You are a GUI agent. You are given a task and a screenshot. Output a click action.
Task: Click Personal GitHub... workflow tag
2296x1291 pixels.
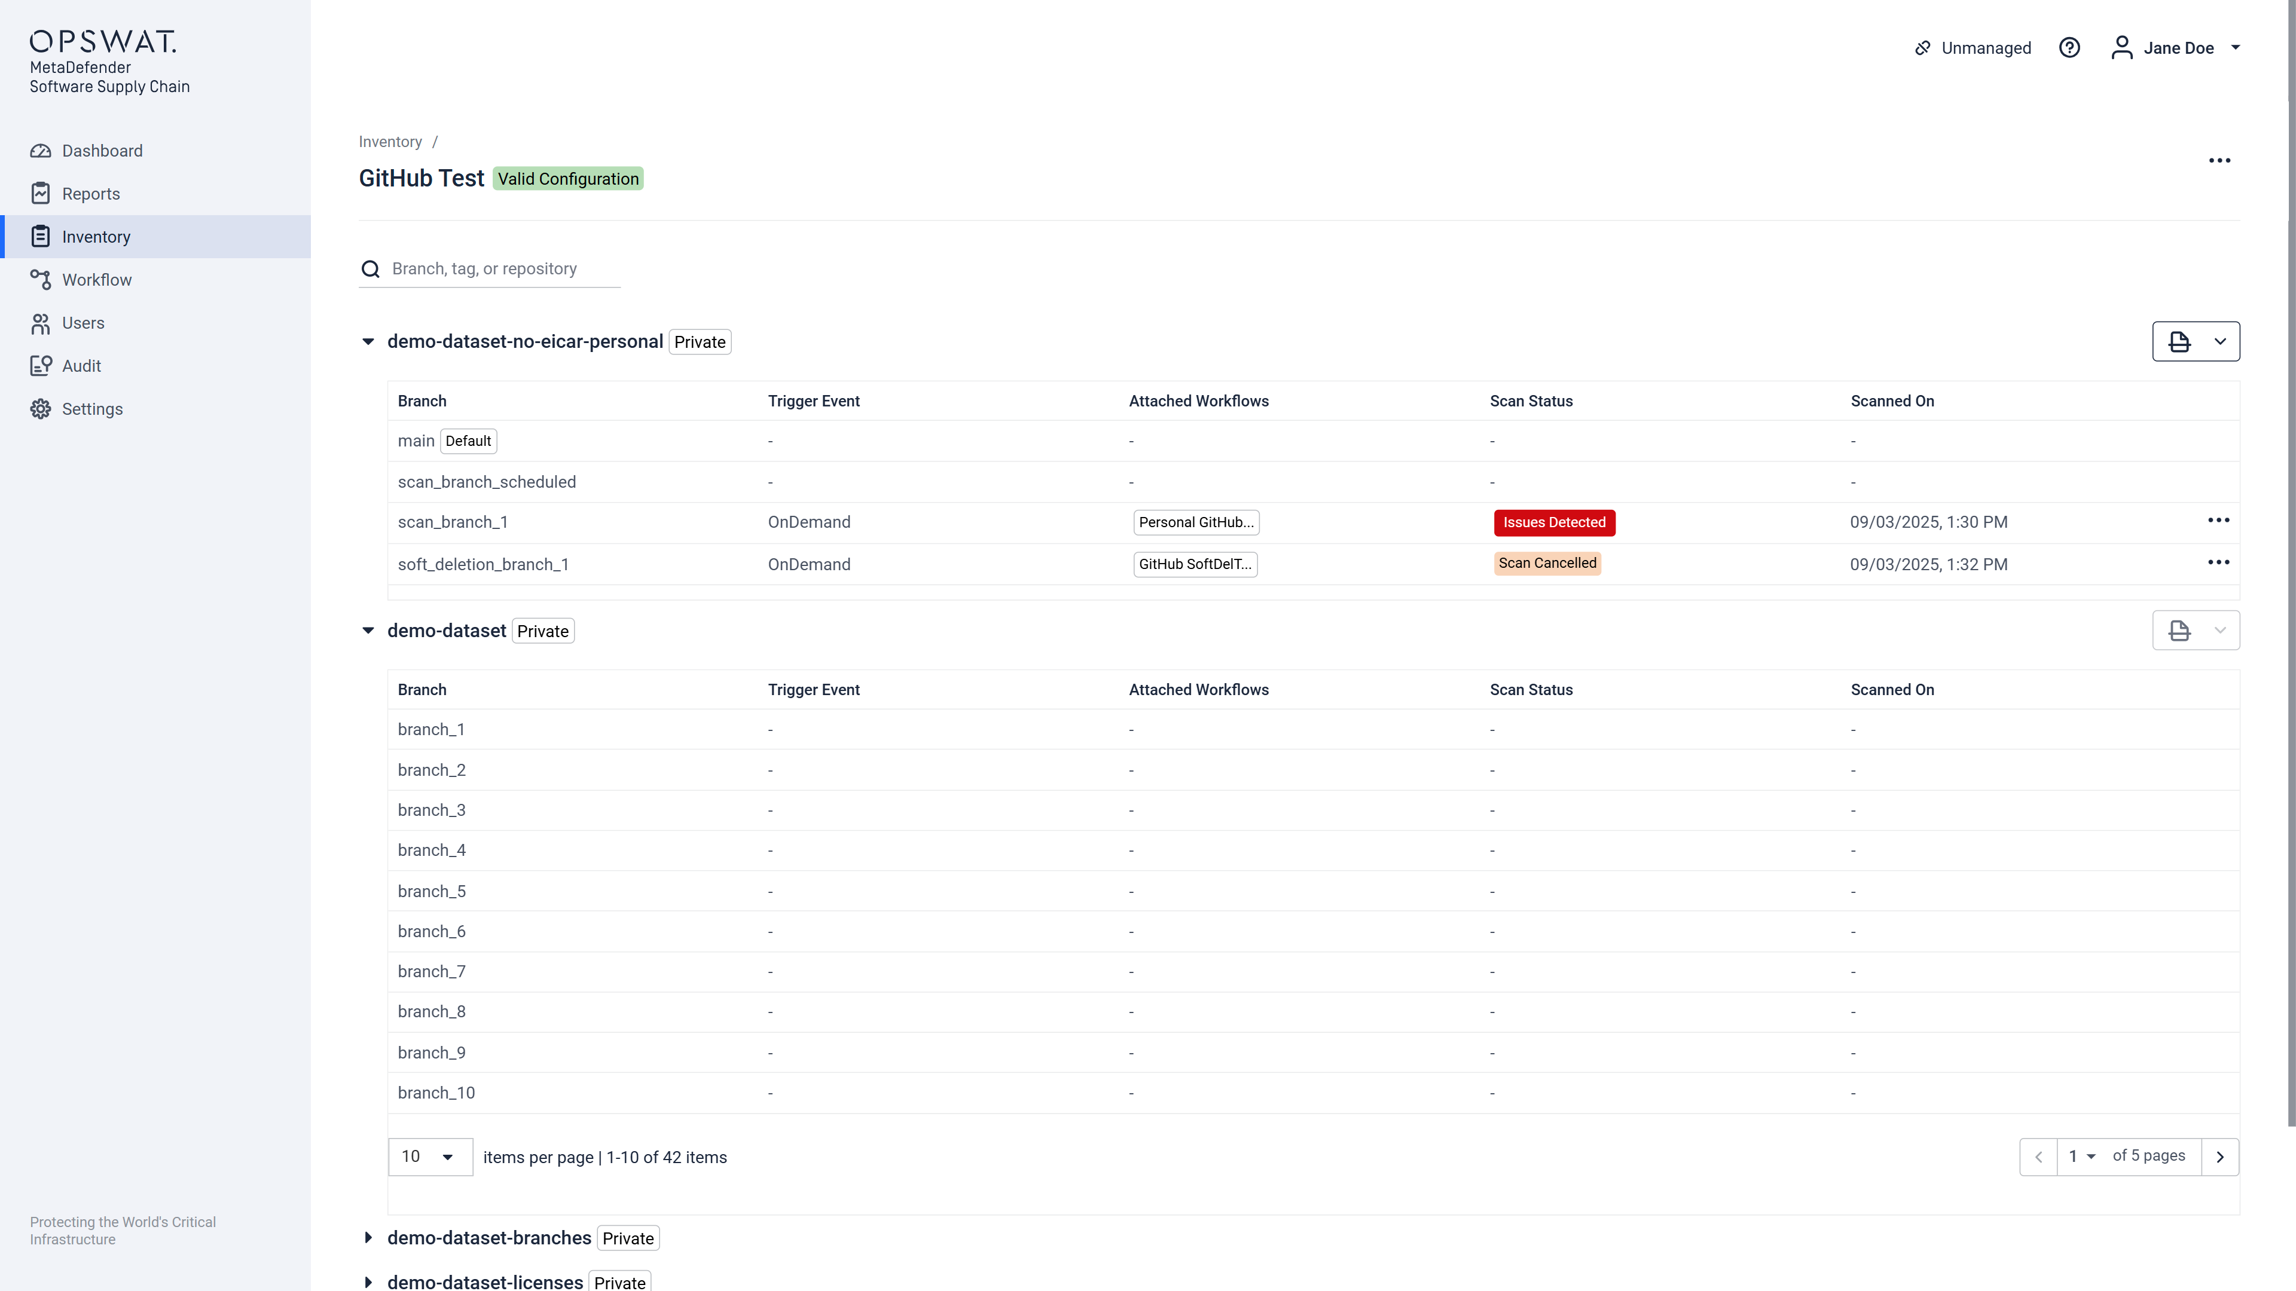click(1196, 522)
